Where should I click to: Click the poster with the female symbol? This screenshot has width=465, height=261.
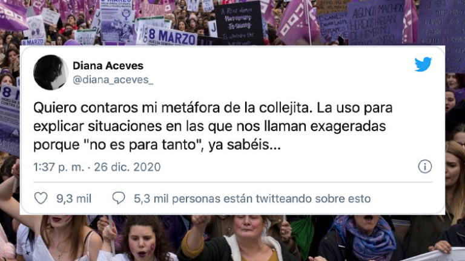pyautogui.click(x=116, y=21)
